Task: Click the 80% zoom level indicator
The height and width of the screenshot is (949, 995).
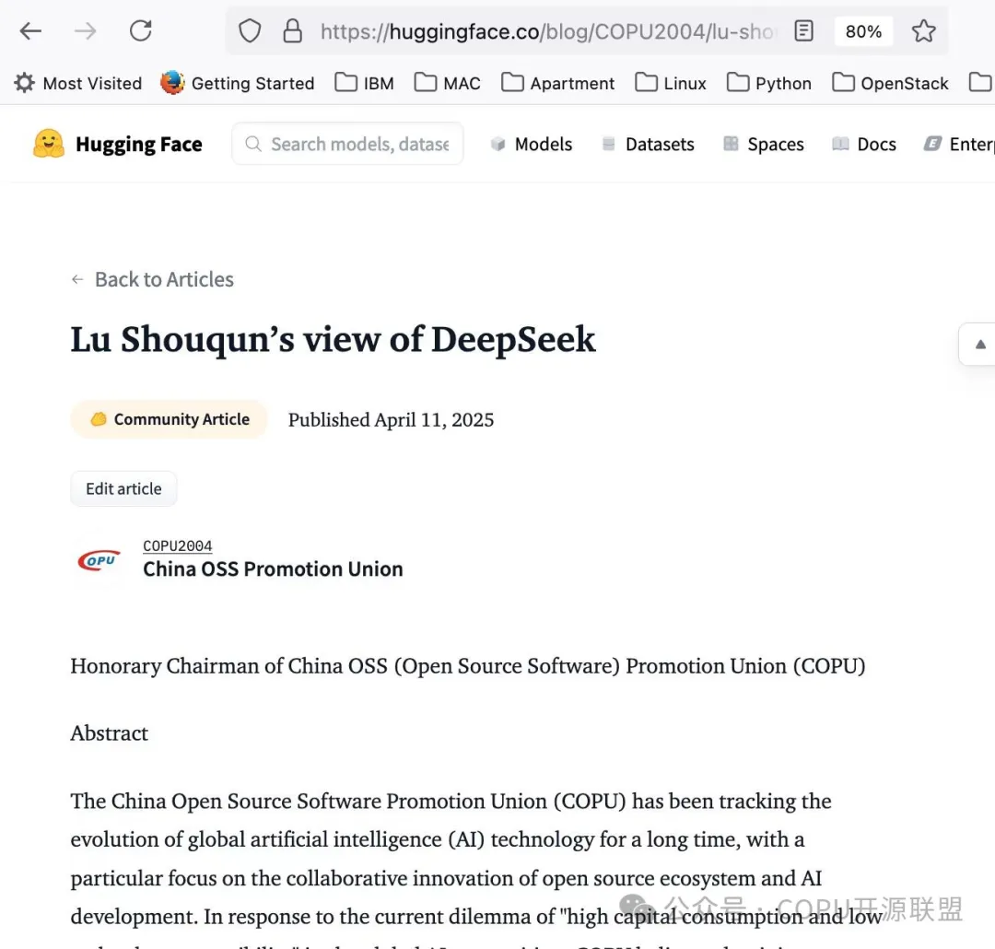Action: [863, 31]
